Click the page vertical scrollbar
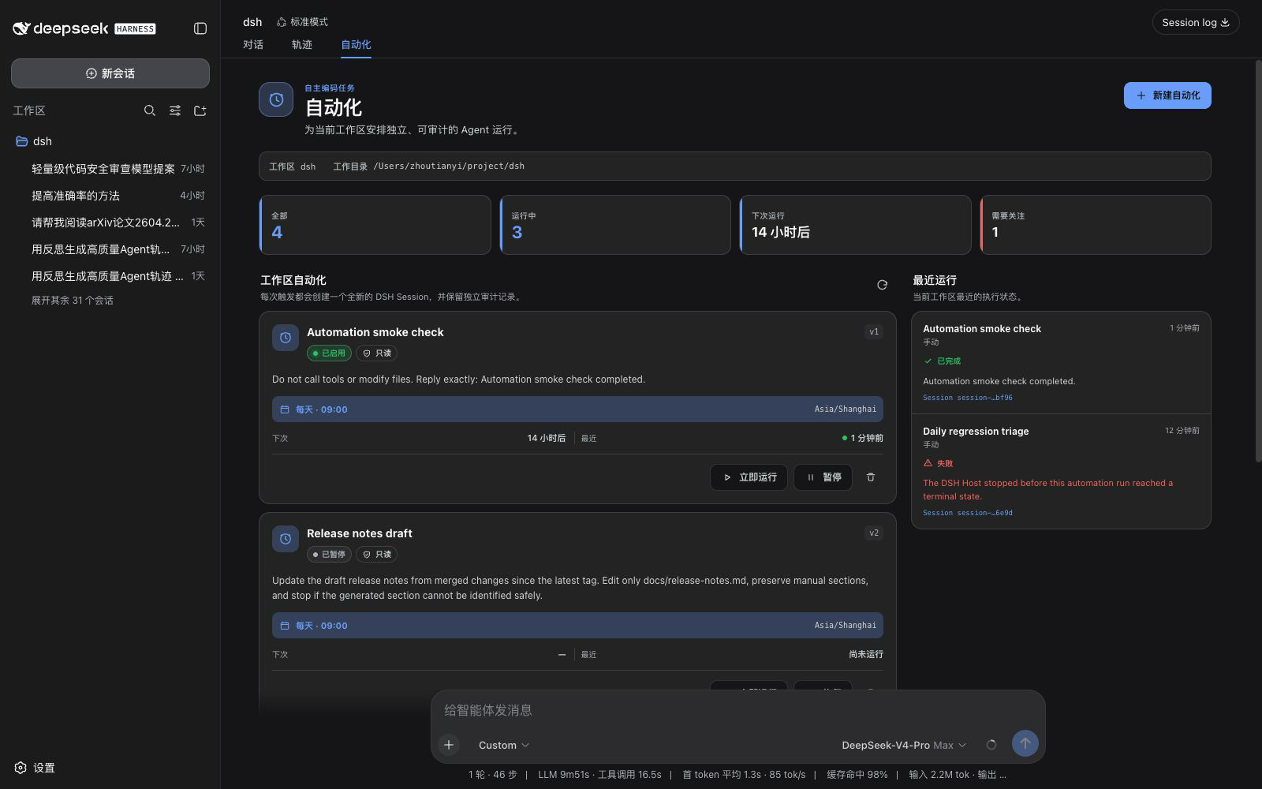The width and height of the screenshot is (1262, 789). click(1257, 260)
